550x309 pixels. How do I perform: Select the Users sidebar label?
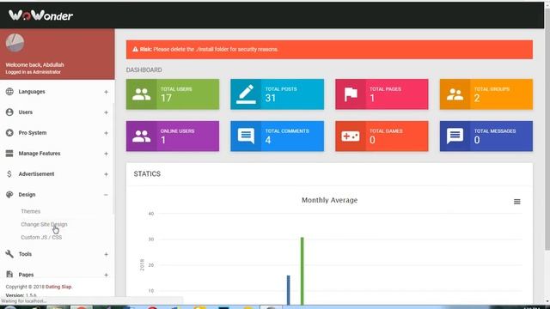(26, 112)
